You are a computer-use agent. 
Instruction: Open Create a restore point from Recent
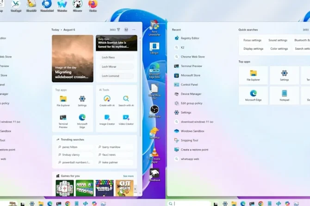pos(191,150)
